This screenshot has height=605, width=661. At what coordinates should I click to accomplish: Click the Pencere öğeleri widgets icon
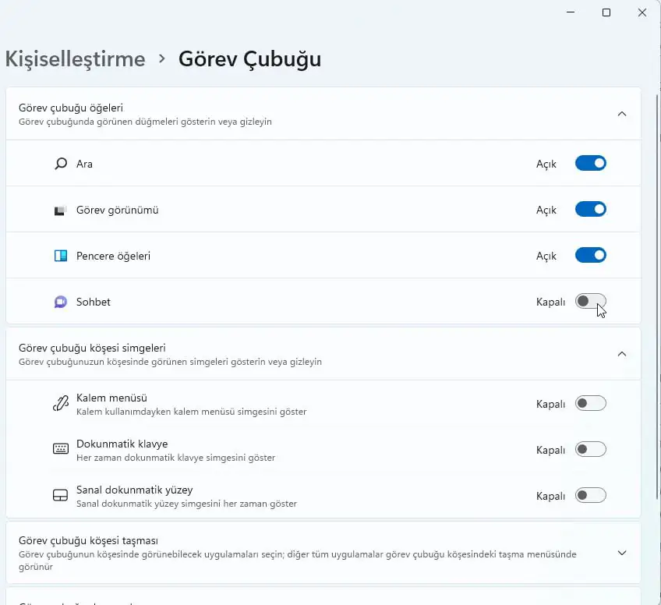(60, 255)
